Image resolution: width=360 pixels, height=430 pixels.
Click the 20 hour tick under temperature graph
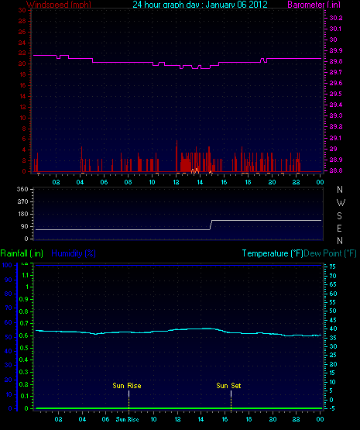[273, 419]
